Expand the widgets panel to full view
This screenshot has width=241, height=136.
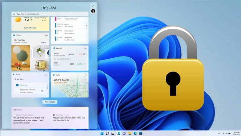coord(93,6)
